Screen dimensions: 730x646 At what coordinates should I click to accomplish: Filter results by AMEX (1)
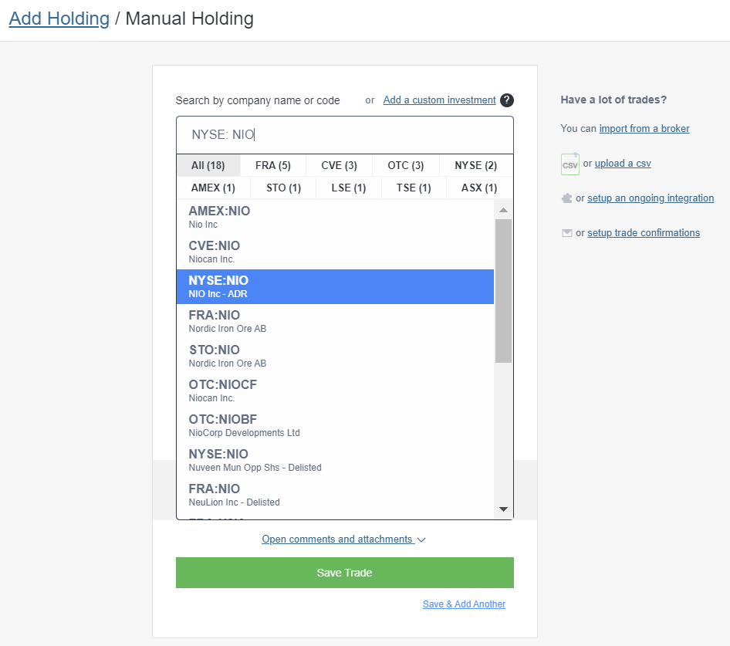pyautogui.click(x=213, y=188)
